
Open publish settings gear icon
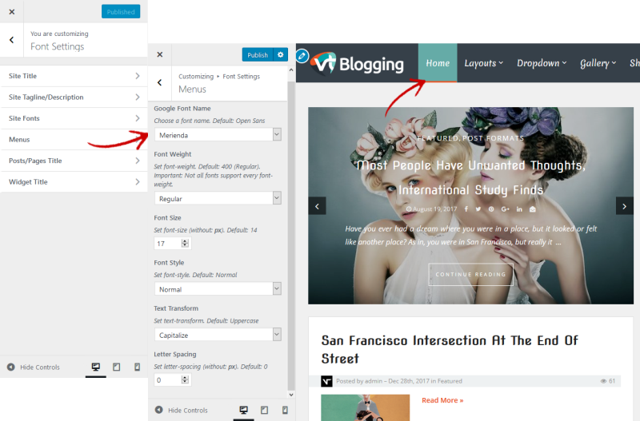click(280, 55)
